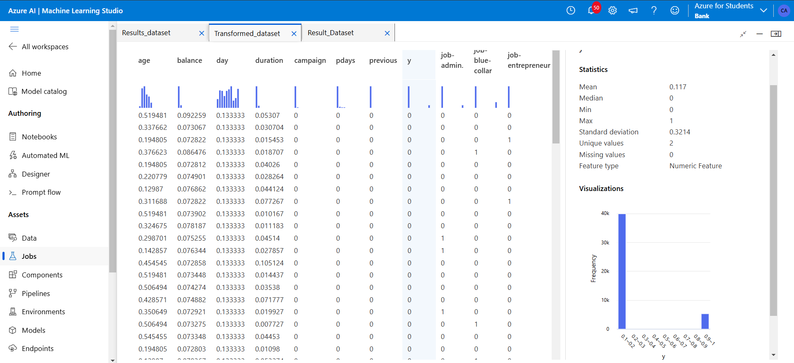The image size is (794, 363).
Task: Click the age value 0.519481 in first row
Action: (153, 115)
